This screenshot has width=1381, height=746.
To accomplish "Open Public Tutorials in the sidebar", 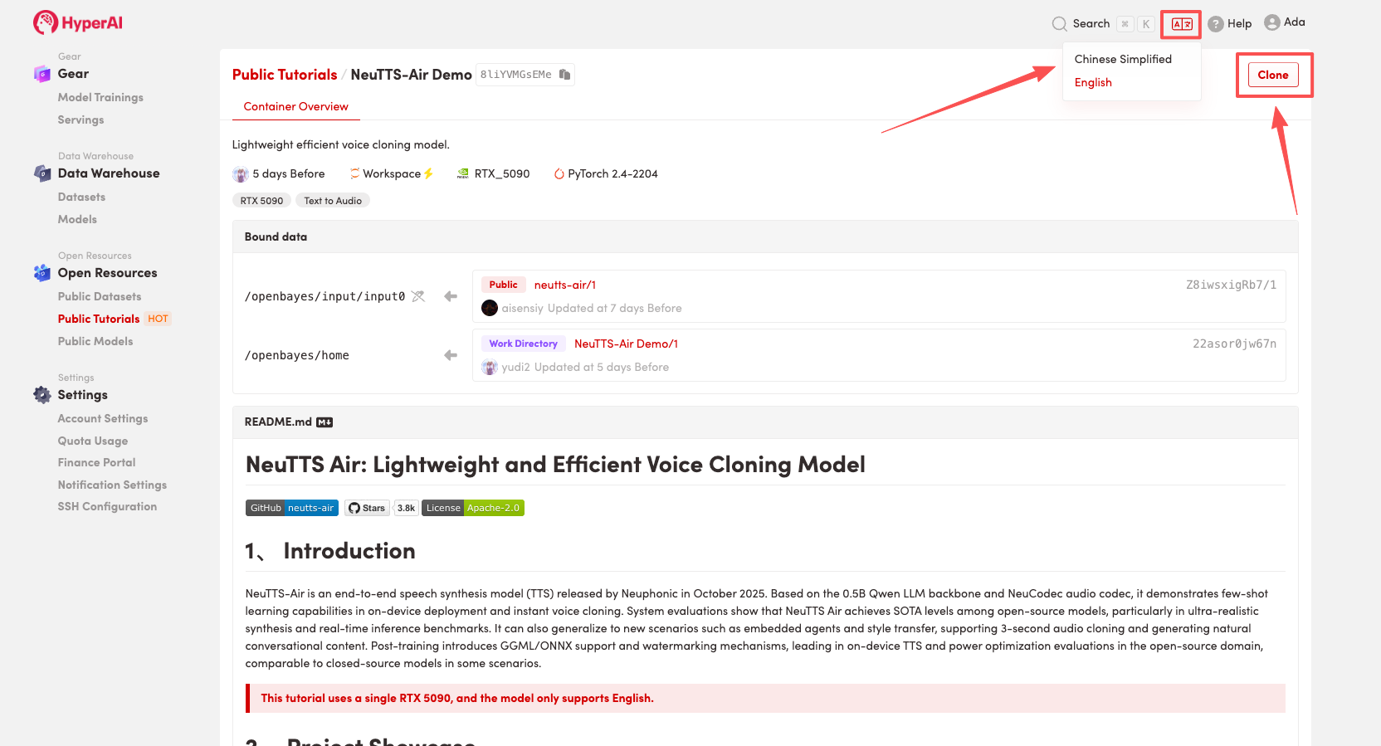I will point(99,319).
